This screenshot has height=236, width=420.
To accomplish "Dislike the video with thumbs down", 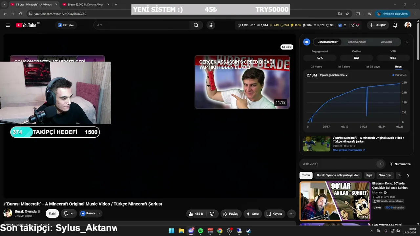I will [x=212, y=214].
